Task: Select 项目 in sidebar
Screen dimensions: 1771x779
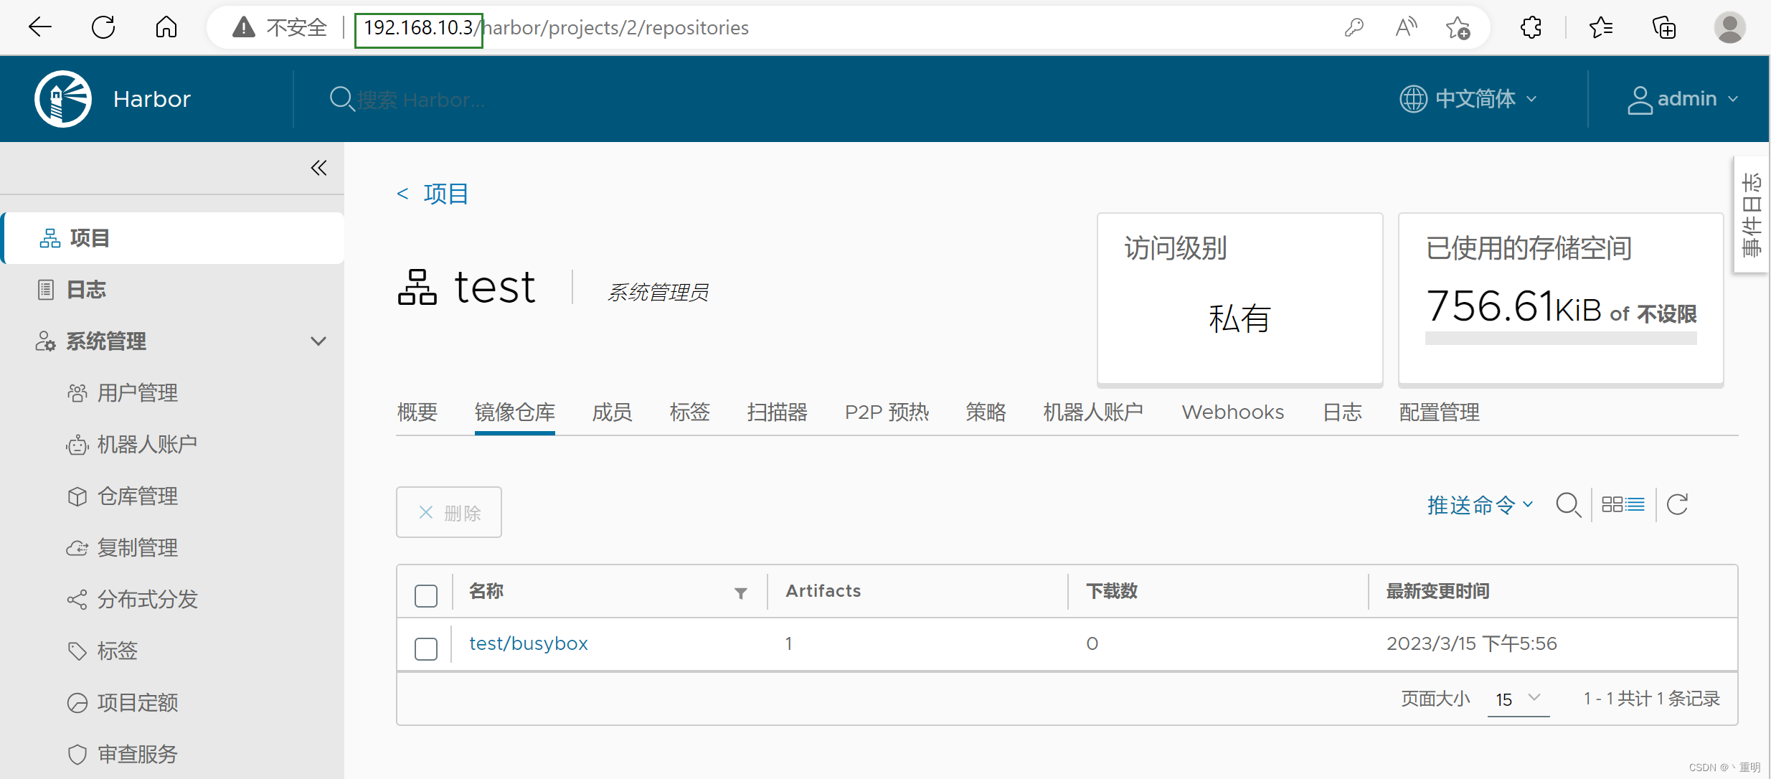Action: 172,238
